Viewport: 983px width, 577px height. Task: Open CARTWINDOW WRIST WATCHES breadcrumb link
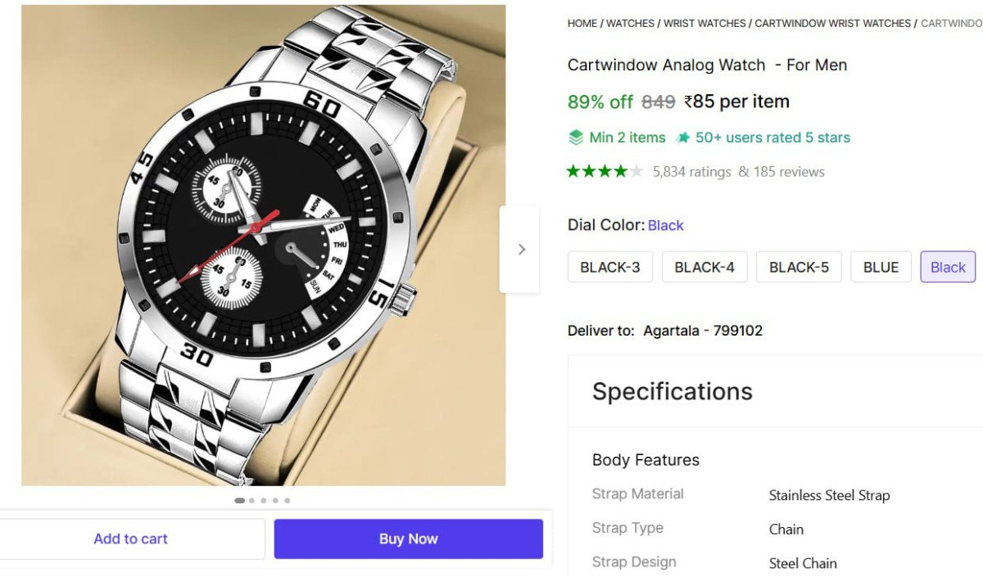point(832,24)
